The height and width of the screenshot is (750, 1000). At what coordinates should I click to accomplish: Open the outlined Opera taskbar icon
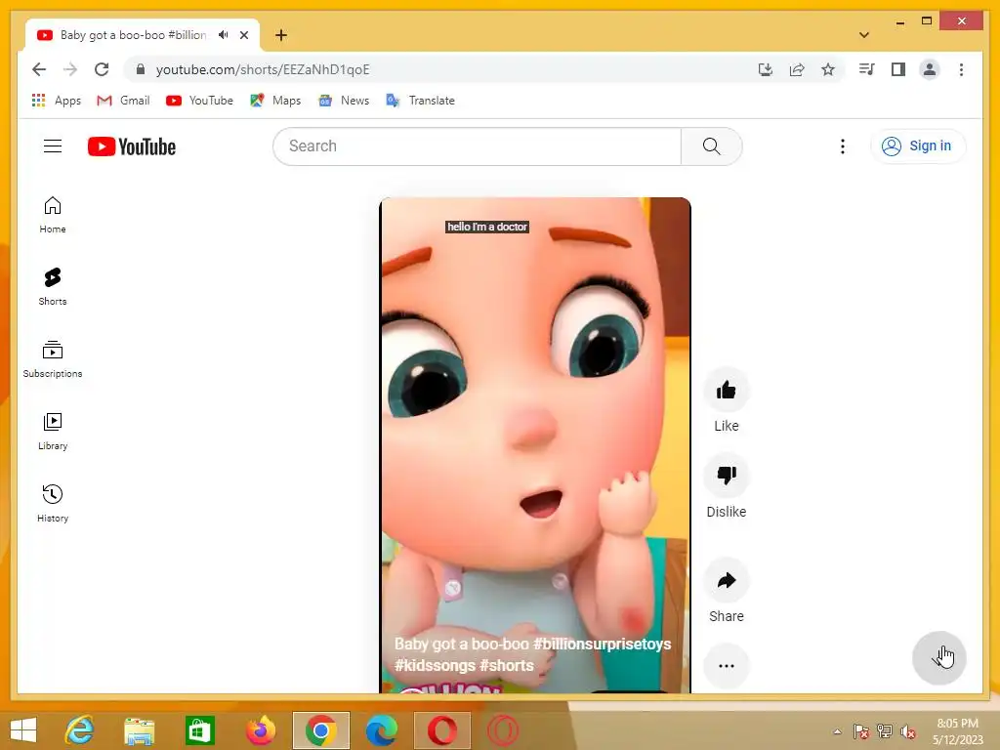point(503,730)
